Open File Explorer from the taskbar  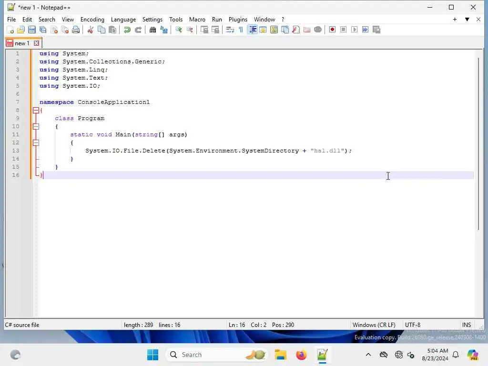pyautogui.click(x=280, y=355)
